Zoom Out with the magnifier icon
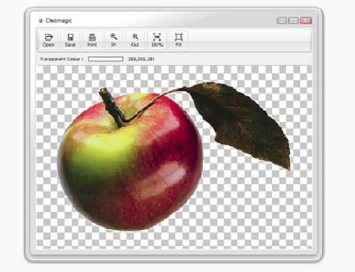Viewport: 355px width, 272px height. click(135, 40)
